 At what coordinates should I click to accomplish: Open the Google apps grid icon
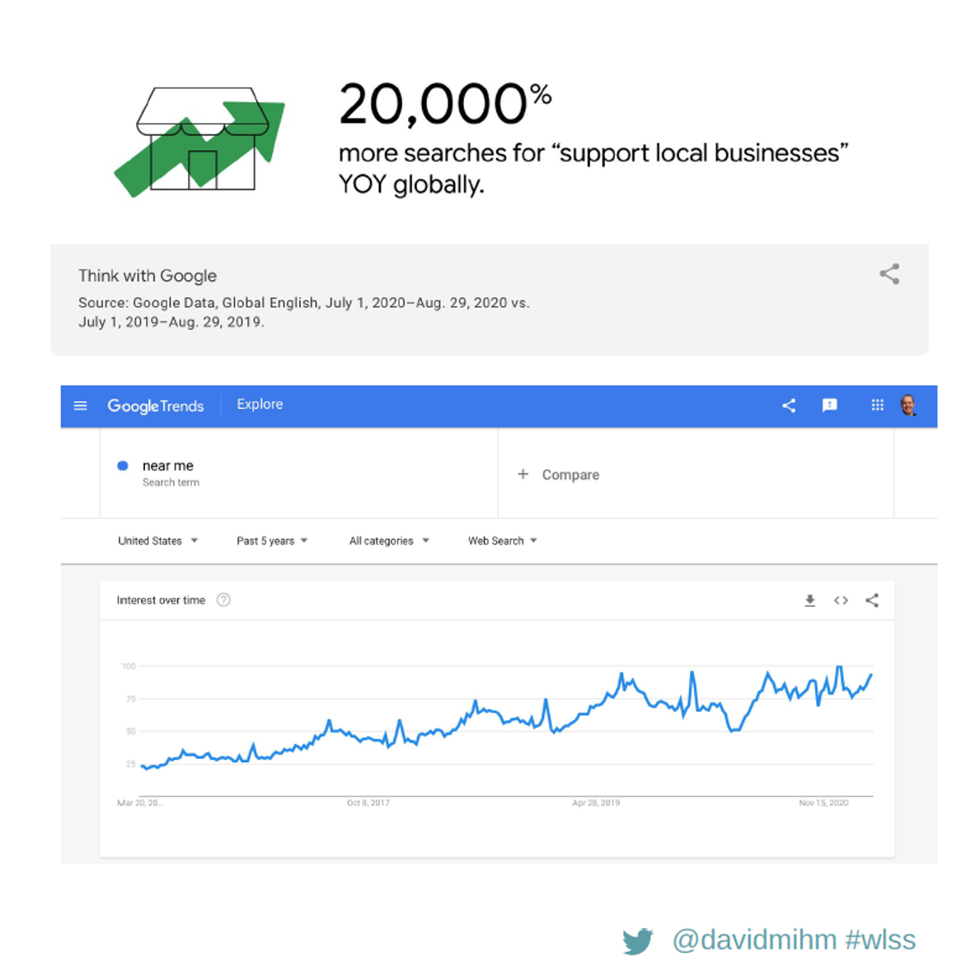point(877,405)
